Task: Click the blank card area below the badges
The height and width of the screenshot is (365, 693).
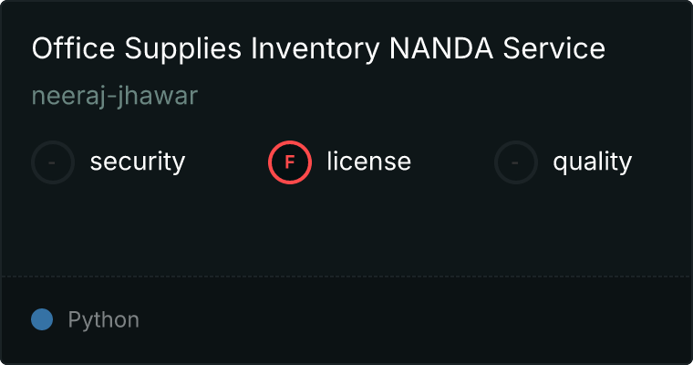Action: 346,230
